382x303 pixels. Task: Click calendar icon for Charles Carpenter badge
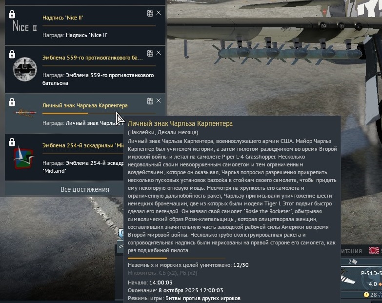[x=150, y=101]
